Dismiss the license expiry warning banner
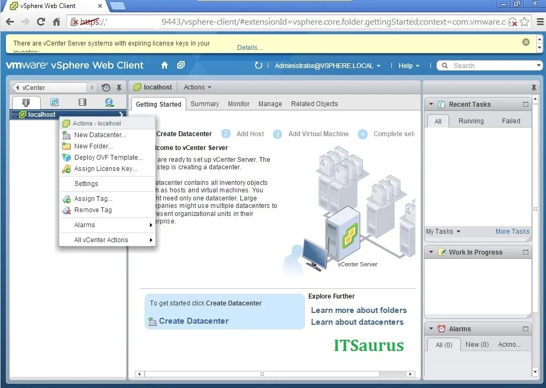This screenshot has width=546, height=388. pos(526,42)
